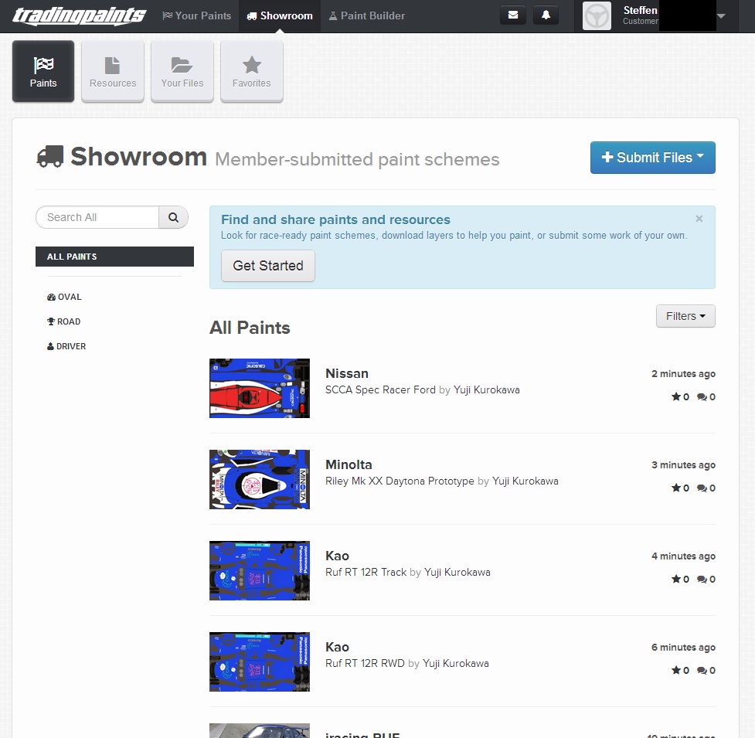Open Kao title above Ruf RT 12R Track
755x738 pixels.
[337, 556]
